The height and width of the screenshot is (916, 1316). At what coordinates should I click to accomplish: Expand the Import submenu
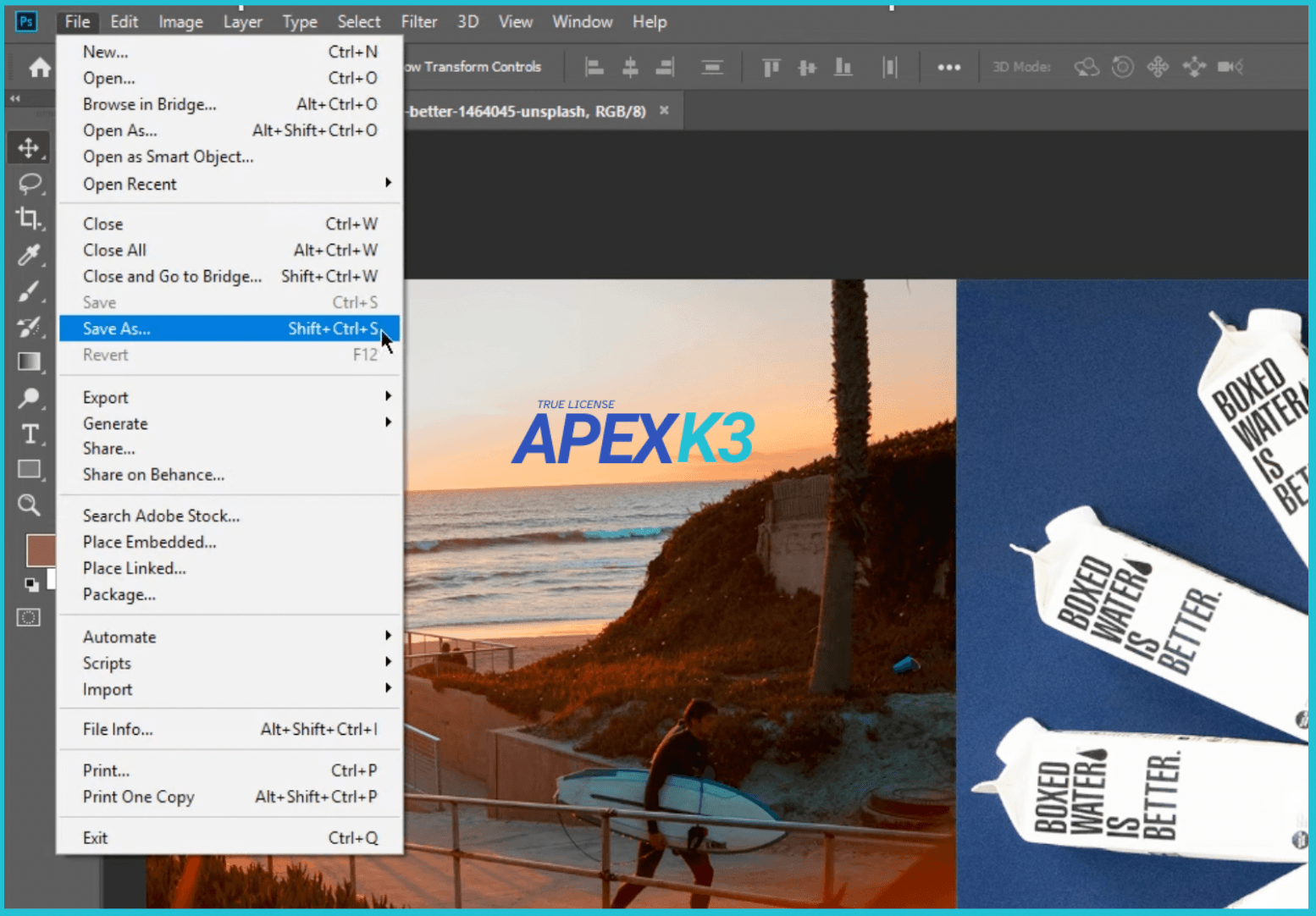(x=229, y=689)
